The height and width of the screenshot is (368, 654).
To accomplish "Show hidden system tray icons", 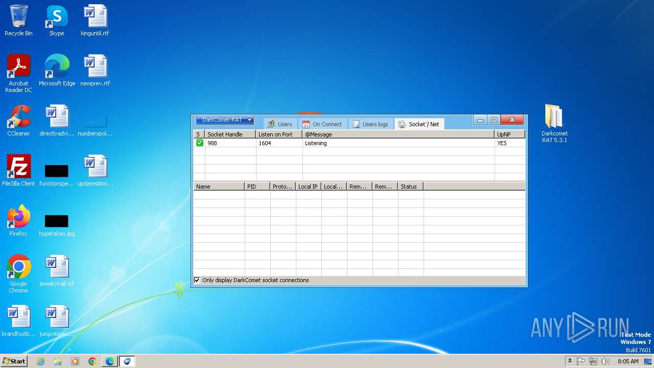I will click(x=570, y=361).
